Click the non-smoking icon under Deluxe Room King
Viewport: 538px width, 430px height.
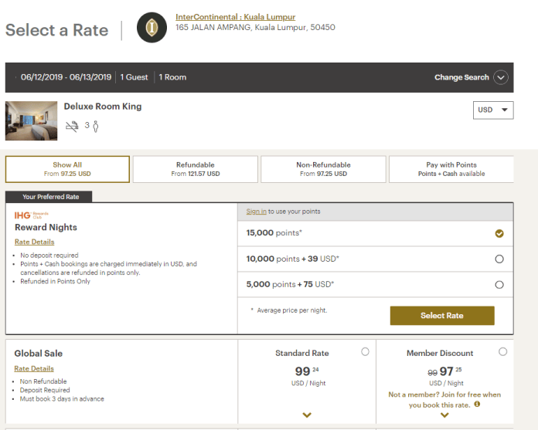72,127
